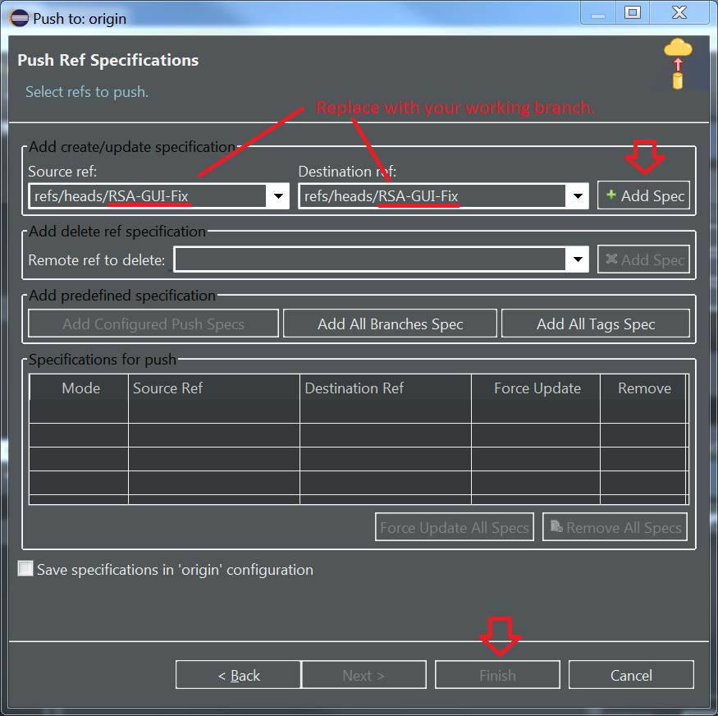The width and height of the screenshot is (718, 716).
Task: Click inside the Remote ref to delete field
Action: [369, 259]
